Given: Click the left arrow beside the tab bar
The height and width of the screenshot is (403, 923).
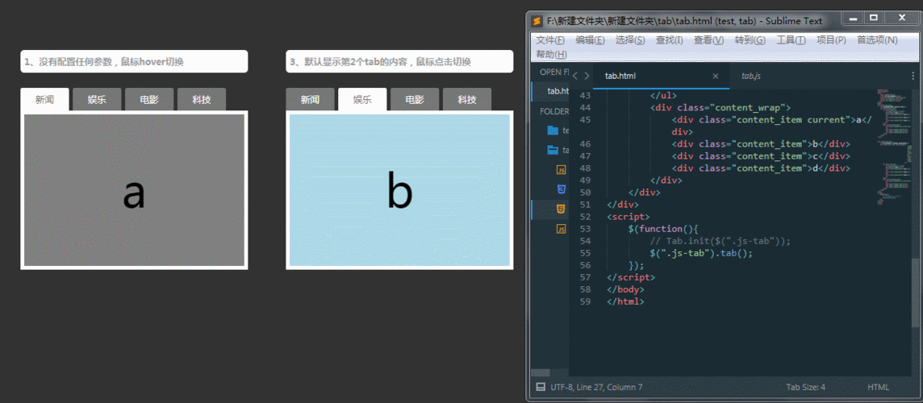Looking at the screenshot, I should pos(576,76).
